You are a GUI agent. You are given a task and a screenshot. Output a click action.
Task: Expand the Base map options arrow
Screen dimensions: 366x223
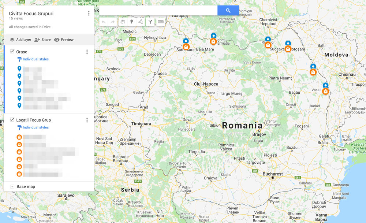(x=12, y=187)
